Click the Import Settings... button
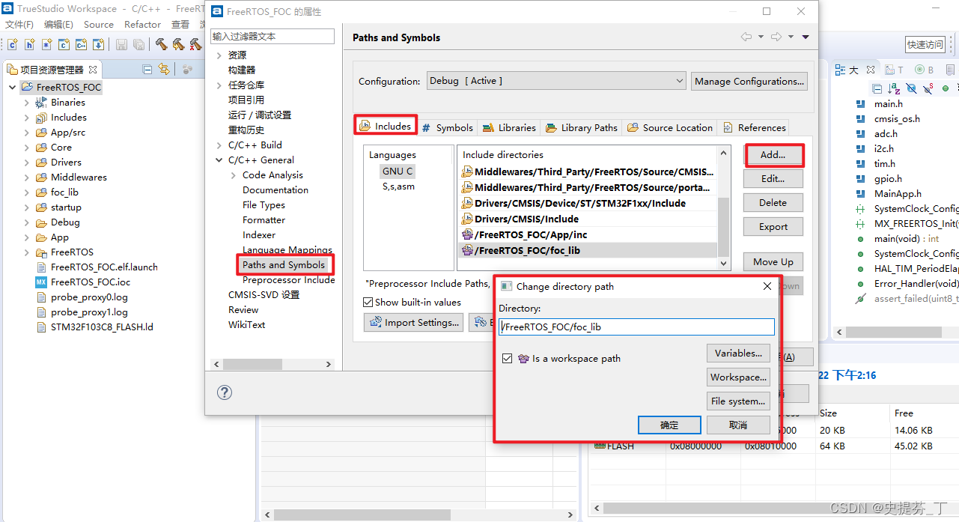The width and height of the screenshot is (959, 522). click(x=414, y=323)
